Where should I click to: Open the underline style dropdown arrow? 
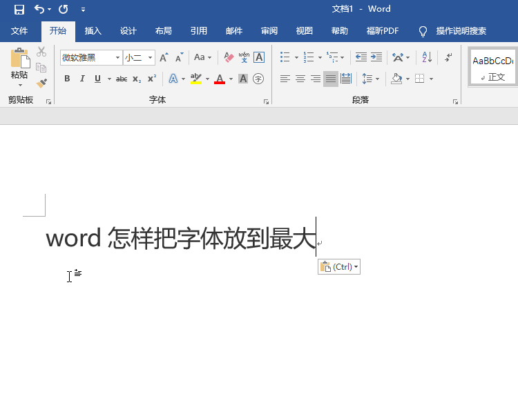click(x=109, y=79)
